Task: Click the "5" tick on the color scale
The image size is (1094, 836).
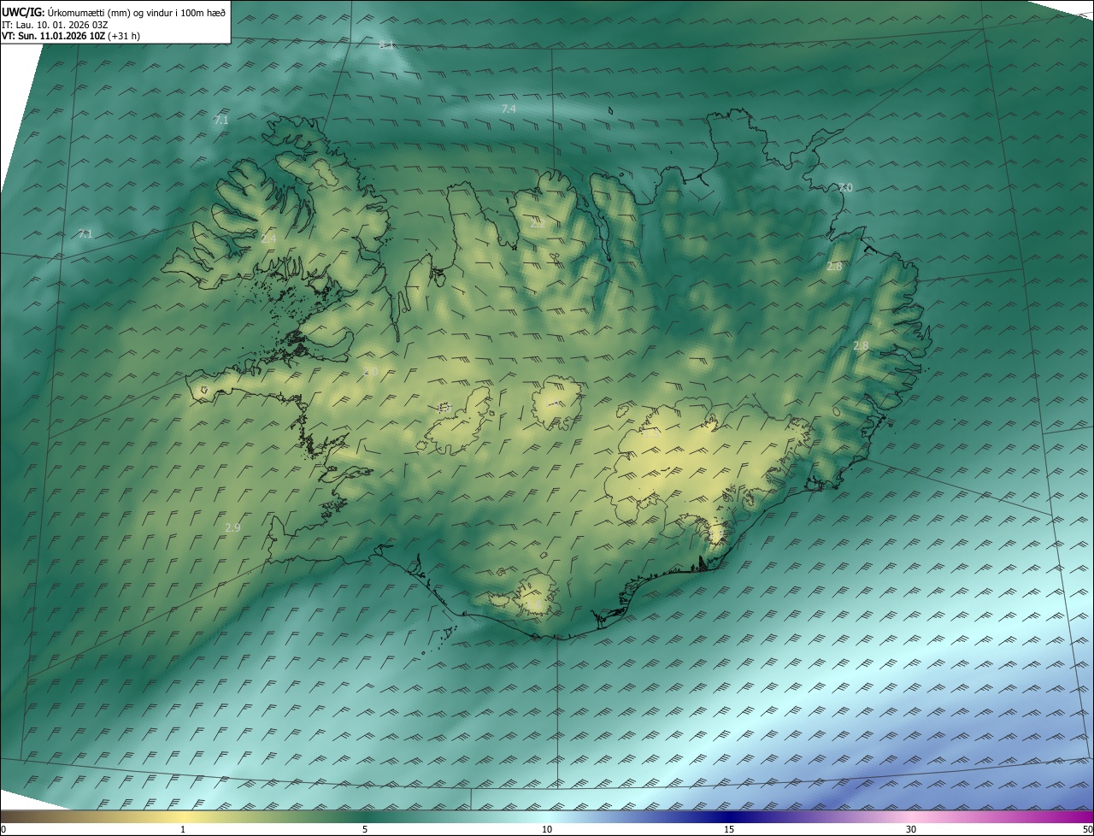Action: (x=365, y=830)
